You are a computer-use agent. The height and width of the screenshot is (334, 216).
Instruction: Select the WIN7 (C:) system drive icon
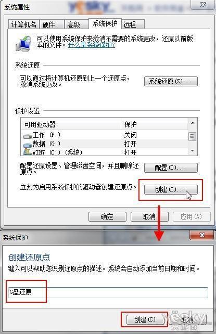[28, 152]
